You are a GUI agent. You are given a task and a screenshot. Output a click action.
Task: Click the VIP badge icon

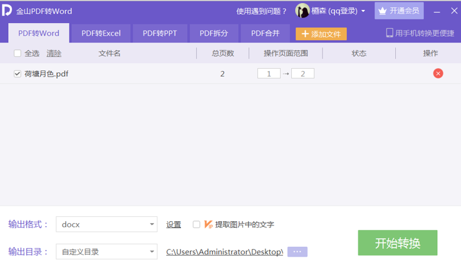click(208, 225)
